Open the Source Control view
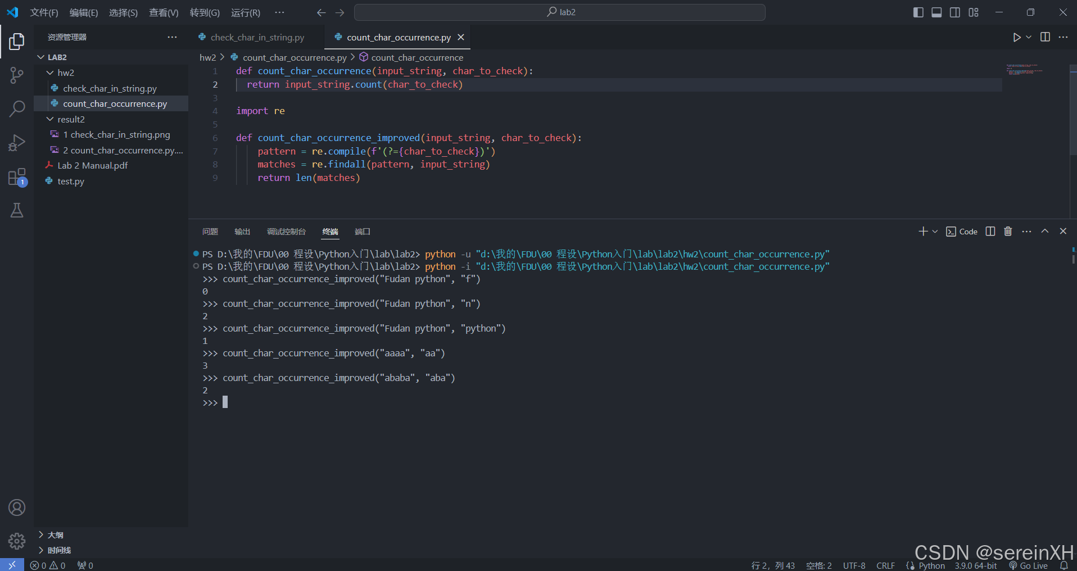Image resolution: width=1077 pixels, height=571 pixels. (17, 75)
